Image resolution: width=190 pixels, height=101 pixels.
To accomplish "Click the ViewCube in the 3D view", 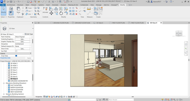I will (x=179, y=33).
